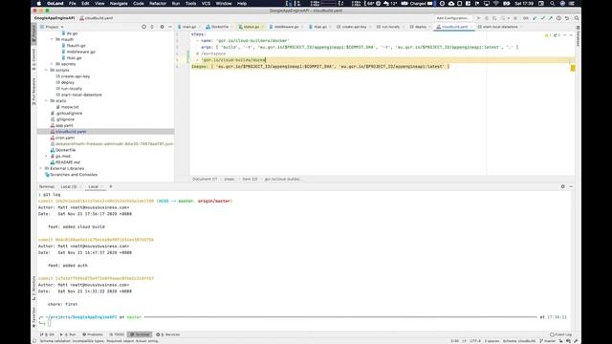Image resolution: width=612 pixels, height=344 pixels.
Task: Open the Event Log in status bar
Action: [x=560, y=334]
